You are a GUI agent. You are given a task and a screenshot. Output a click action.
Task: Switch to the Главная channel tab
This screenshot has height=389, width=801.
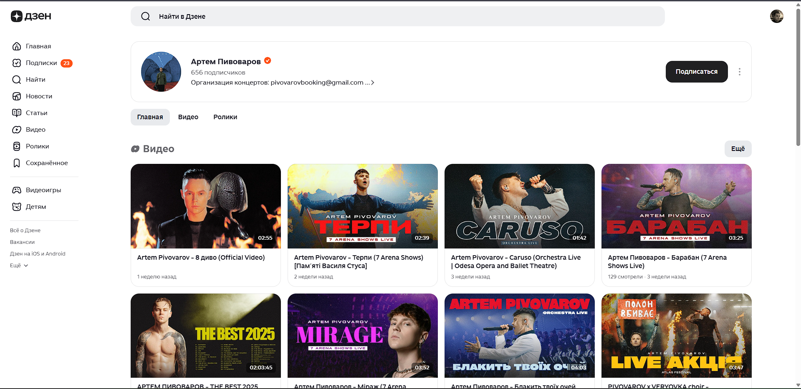(x=150, y=117)
